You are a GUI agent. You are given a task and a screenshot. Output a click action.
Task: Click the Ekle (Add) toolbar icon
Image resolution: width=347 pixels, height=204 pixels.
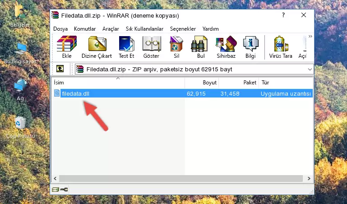point(67,47)
